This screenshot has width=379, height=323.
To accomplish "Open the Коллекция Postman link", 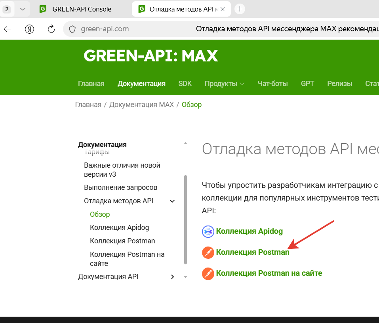I will [253, 252].
